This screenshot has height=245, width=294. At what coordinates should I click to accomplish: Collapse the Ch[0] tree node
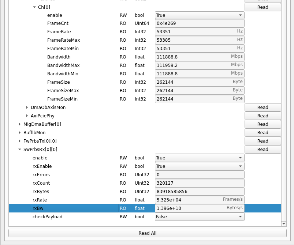(x=34, y=7)
